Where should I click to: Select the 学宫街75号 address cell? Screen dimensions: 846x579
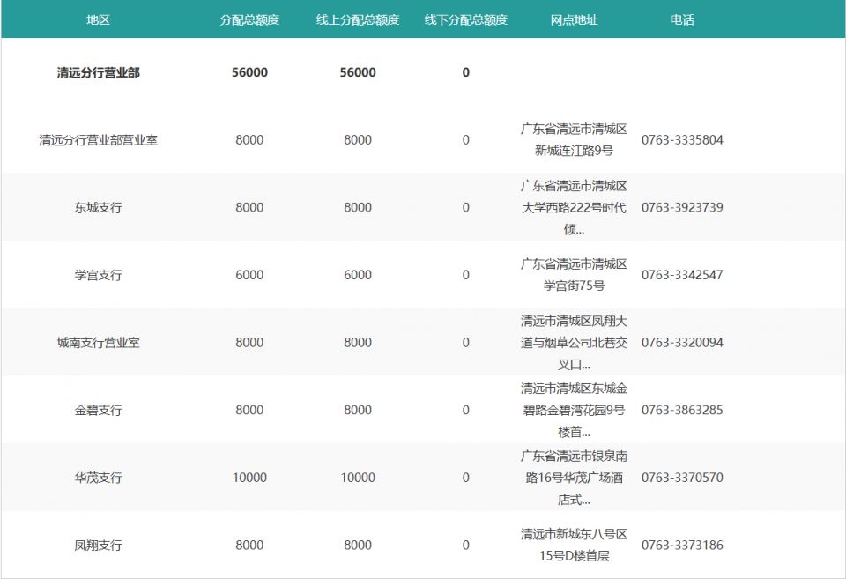click(x=574, y=275)
